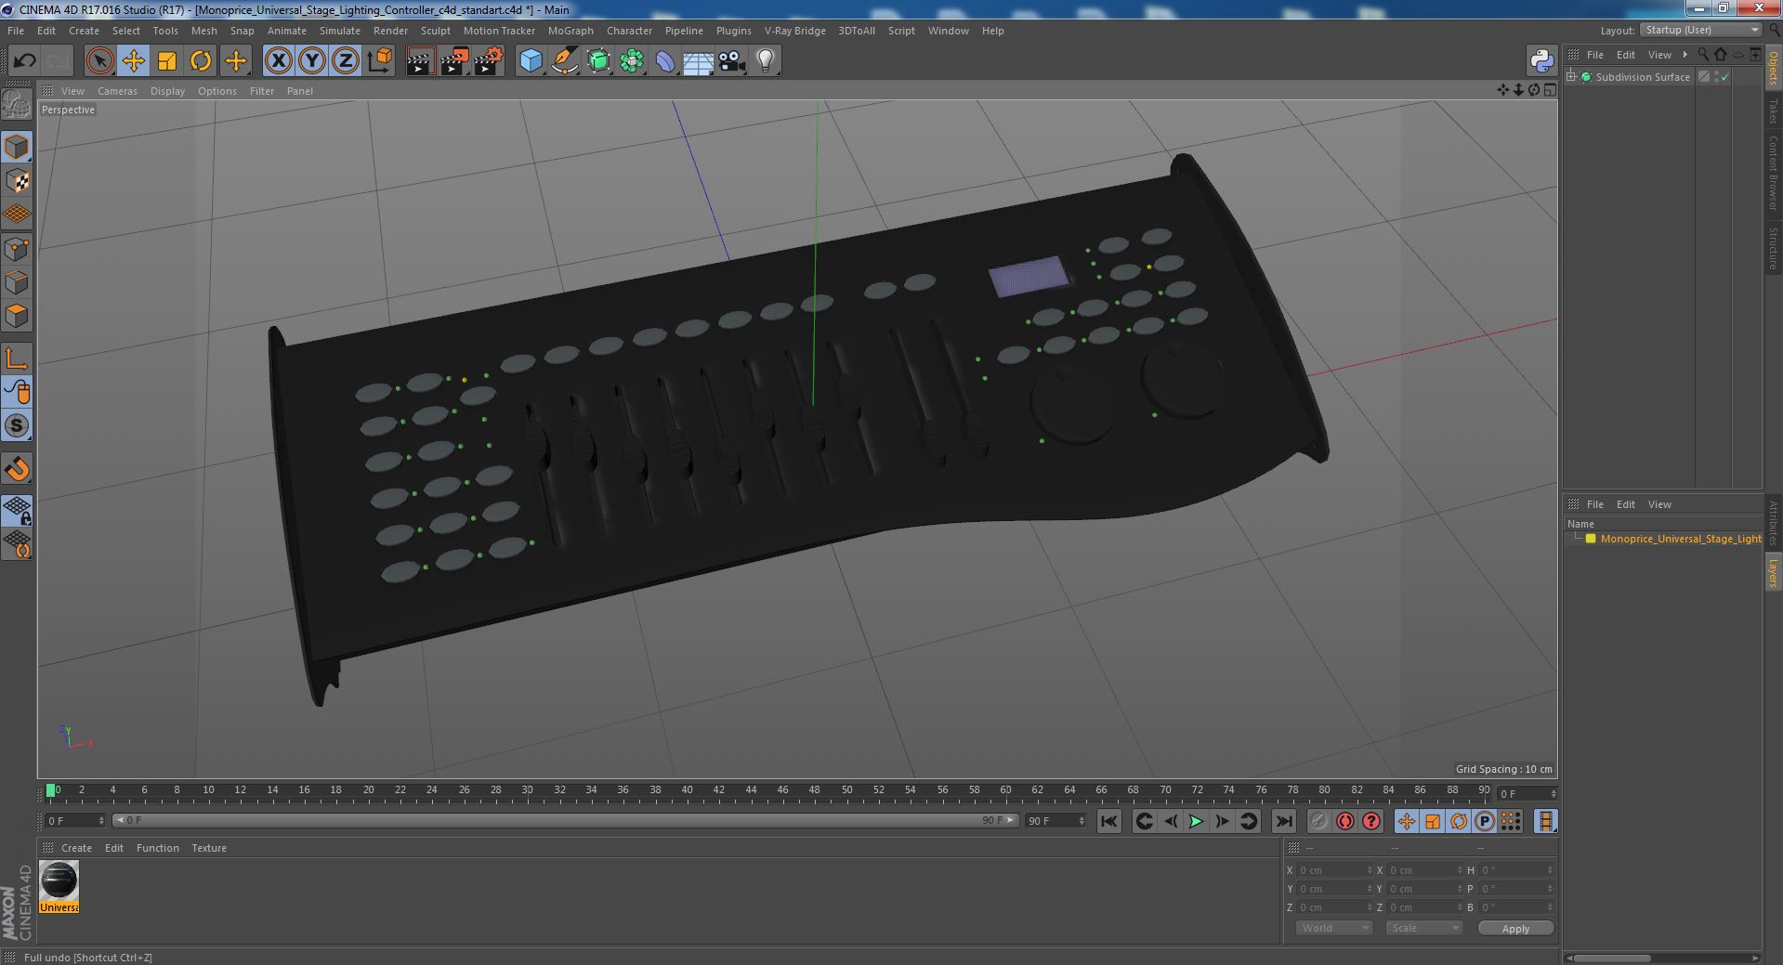Render to Picture Viewer

click(x=454, y=61)
